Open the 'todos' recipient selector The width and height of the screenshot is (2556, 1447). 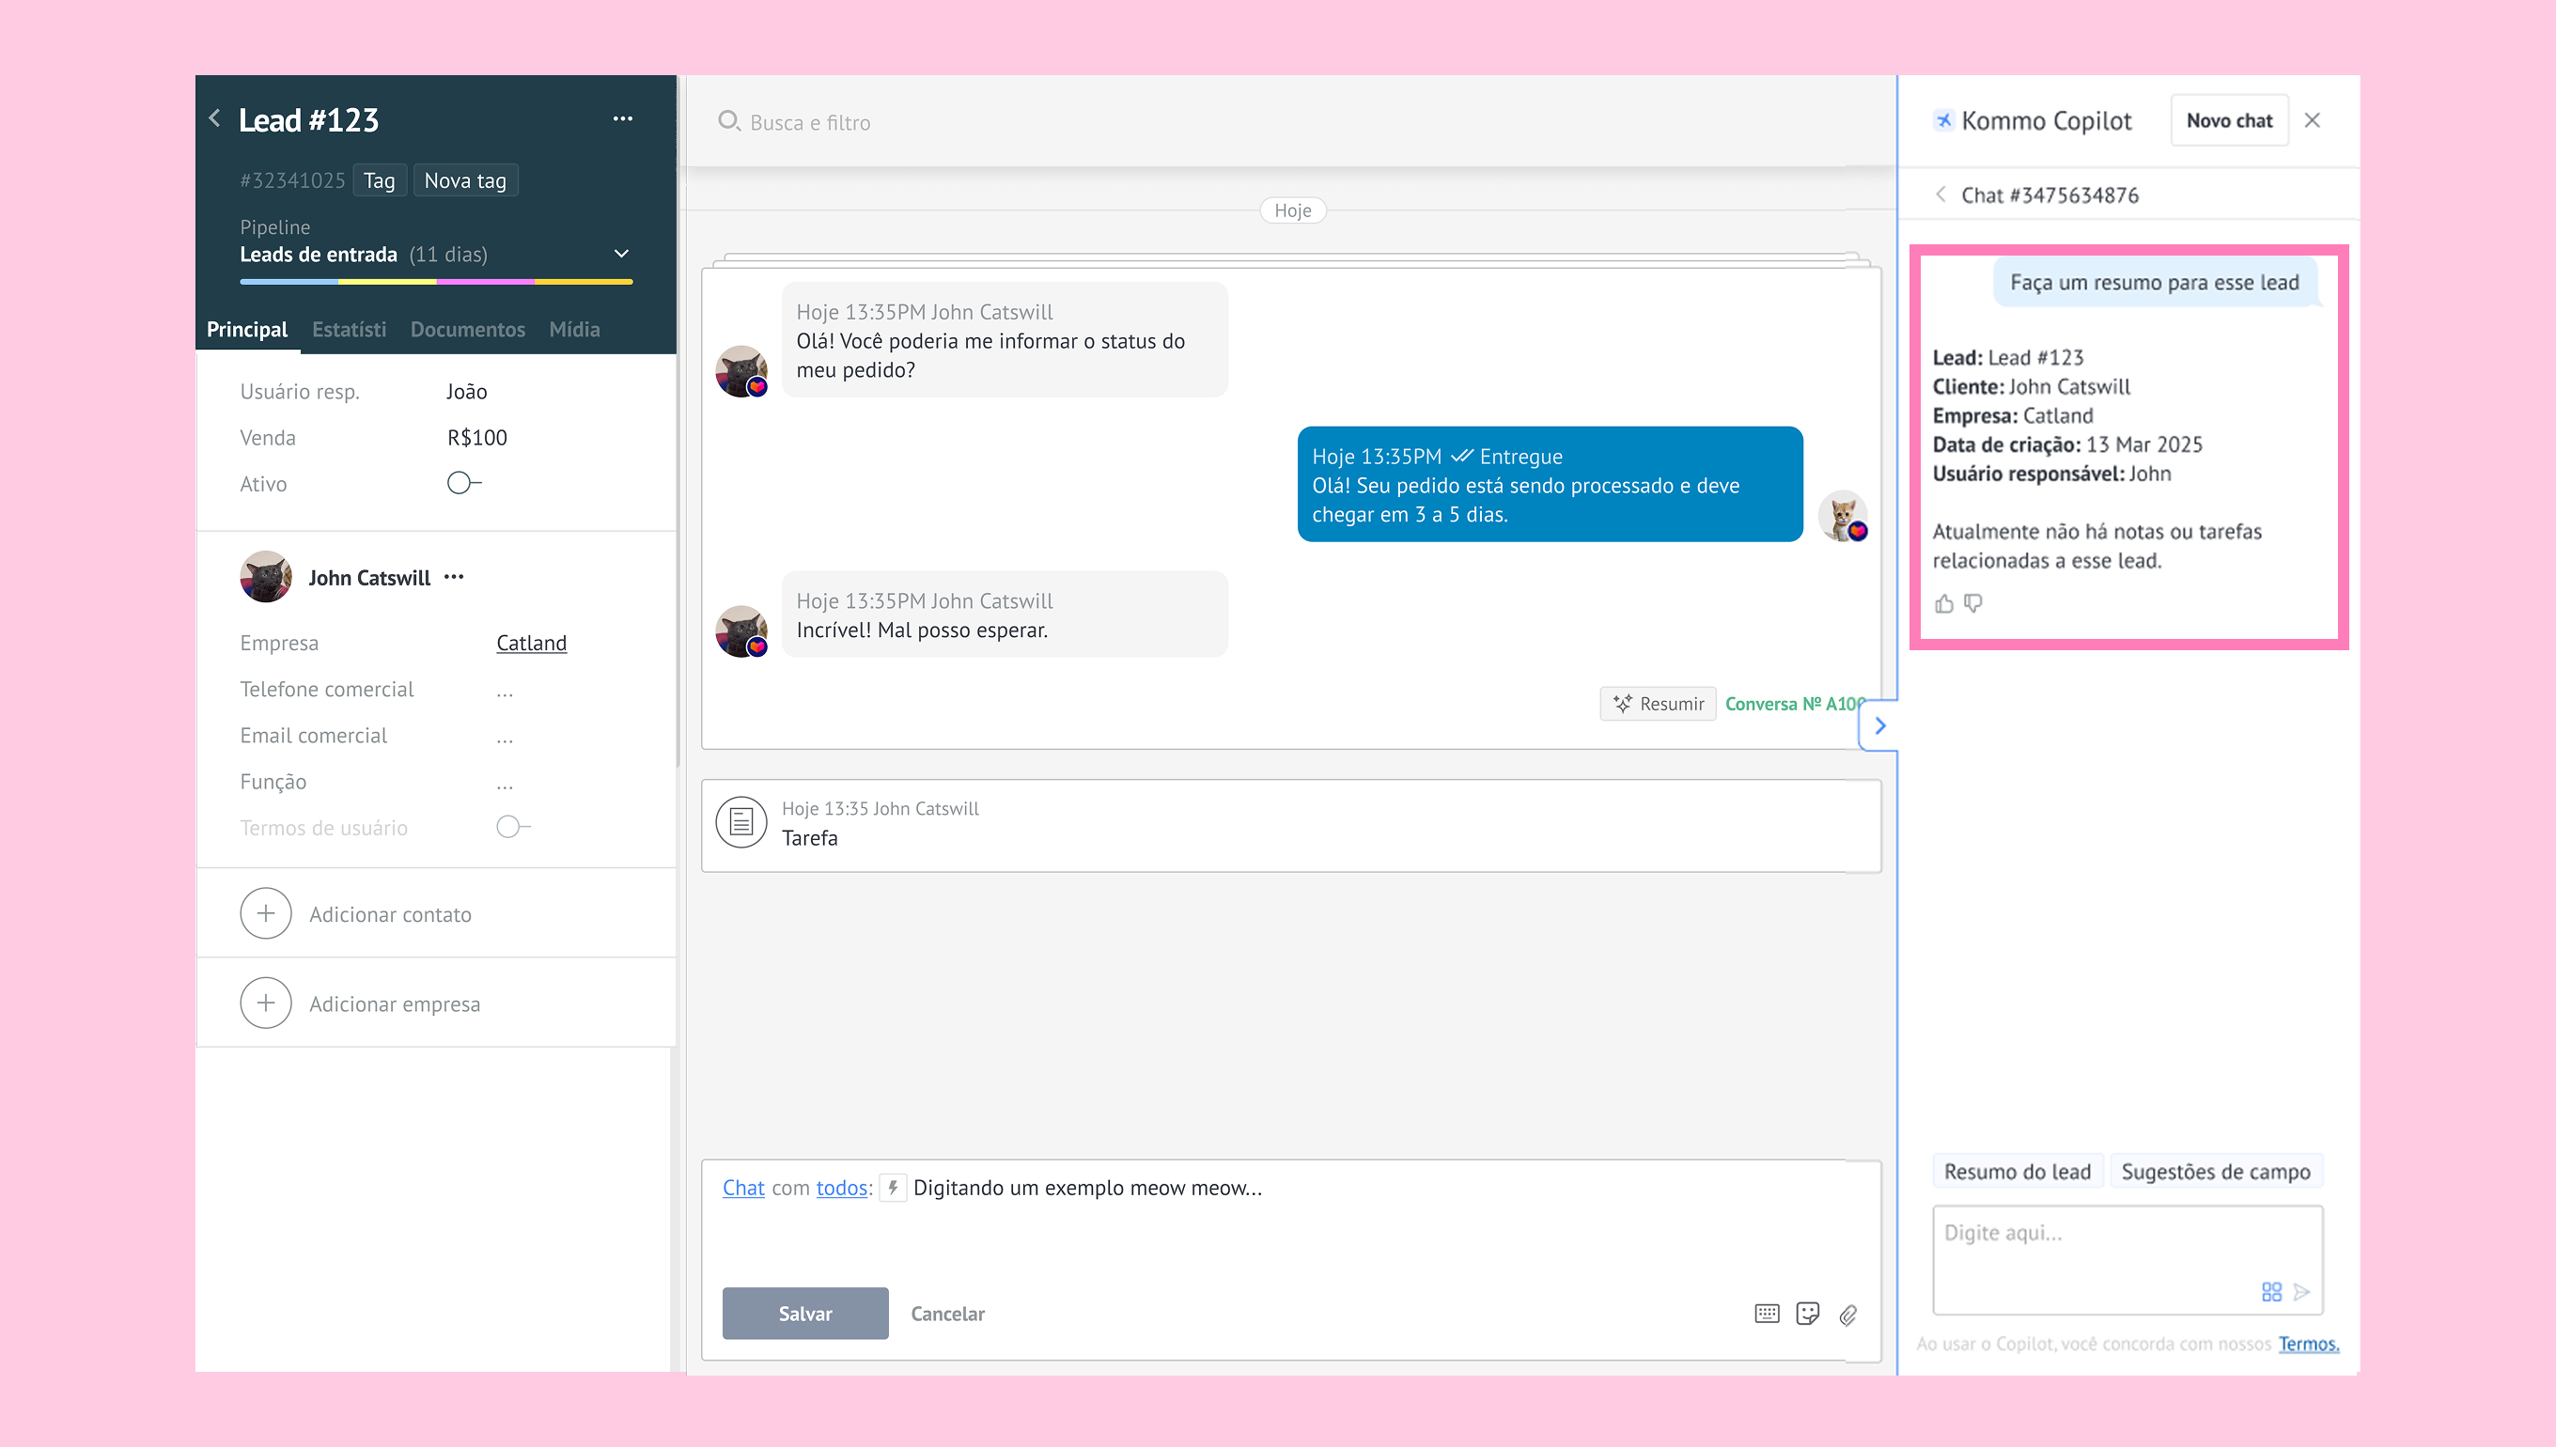point(842,1188)
